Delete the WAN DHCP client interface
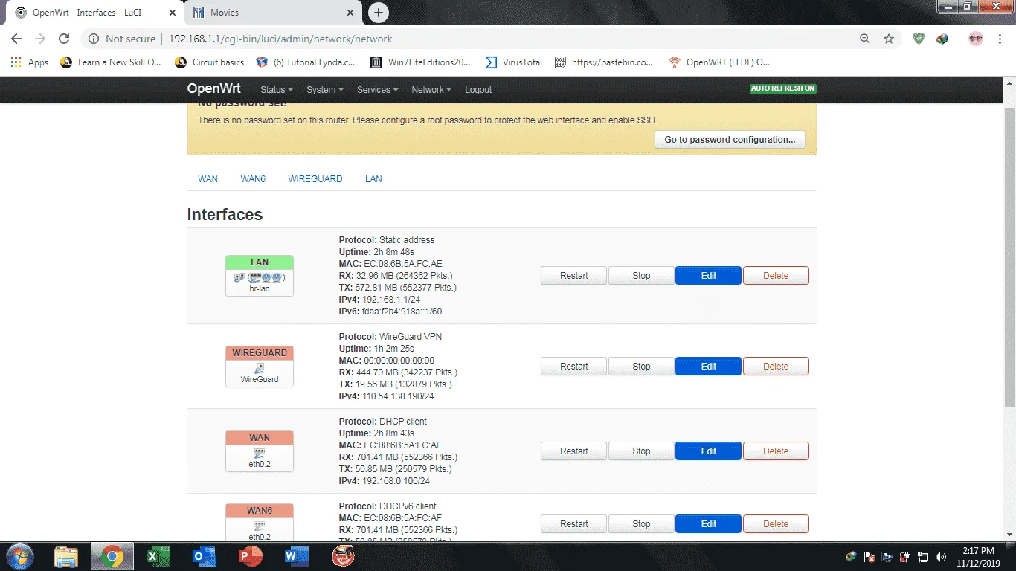 776,451
